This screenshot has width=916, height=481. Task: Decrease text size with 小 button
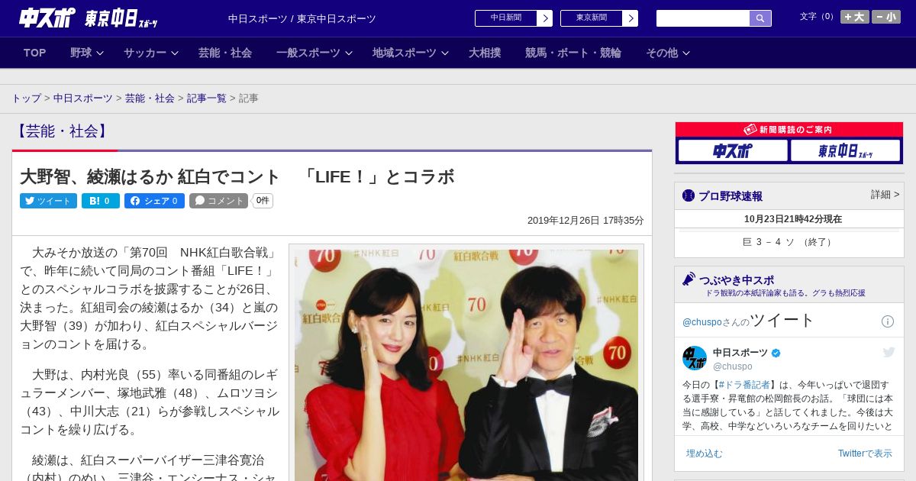coord(886,17)
